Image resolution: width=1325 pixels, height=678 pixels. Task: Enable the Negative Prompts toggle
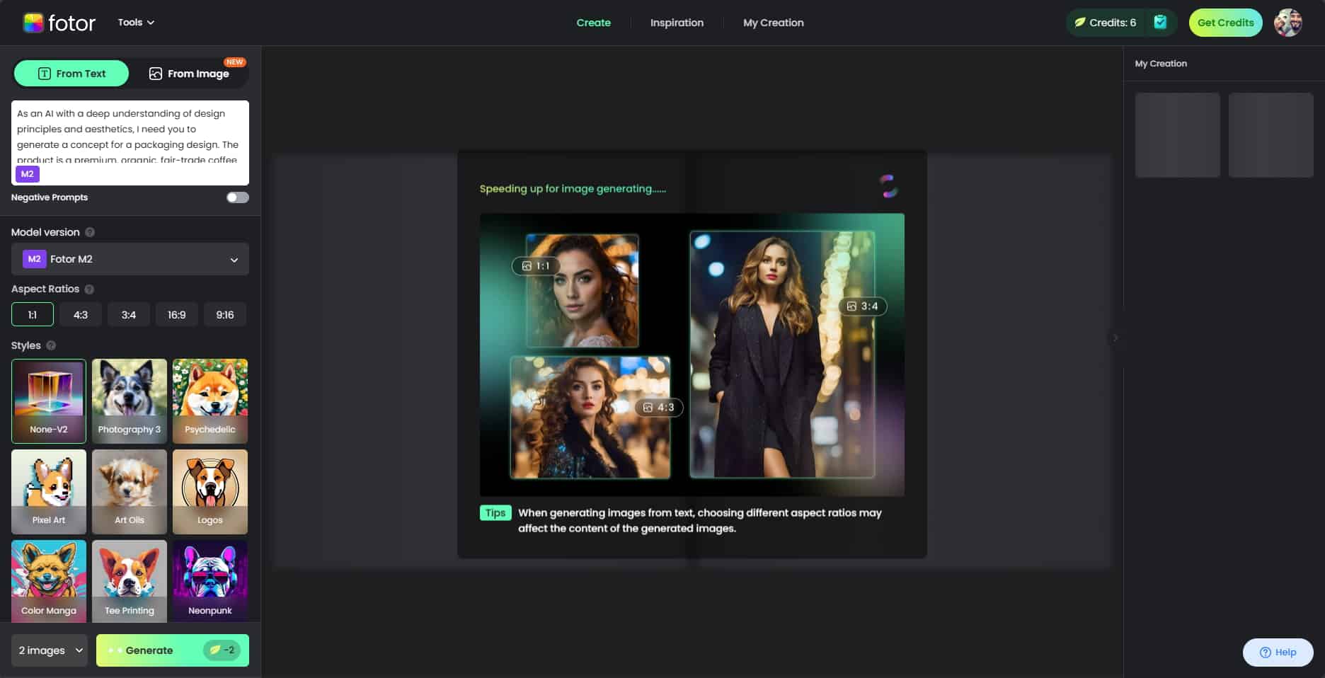pos(237,197)
